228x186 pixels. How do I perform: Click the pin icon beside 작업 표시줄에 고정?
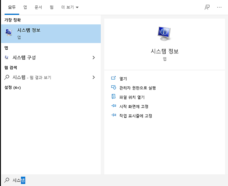(114, 115)
